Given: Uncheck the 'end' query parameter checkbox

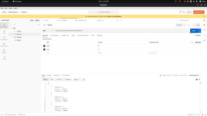Looking at the screenshot, I should [44, 49].
